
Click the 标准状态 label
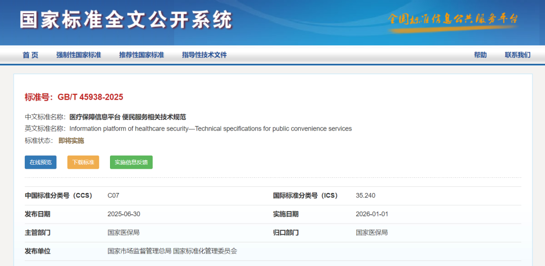[x=39, y=141]
